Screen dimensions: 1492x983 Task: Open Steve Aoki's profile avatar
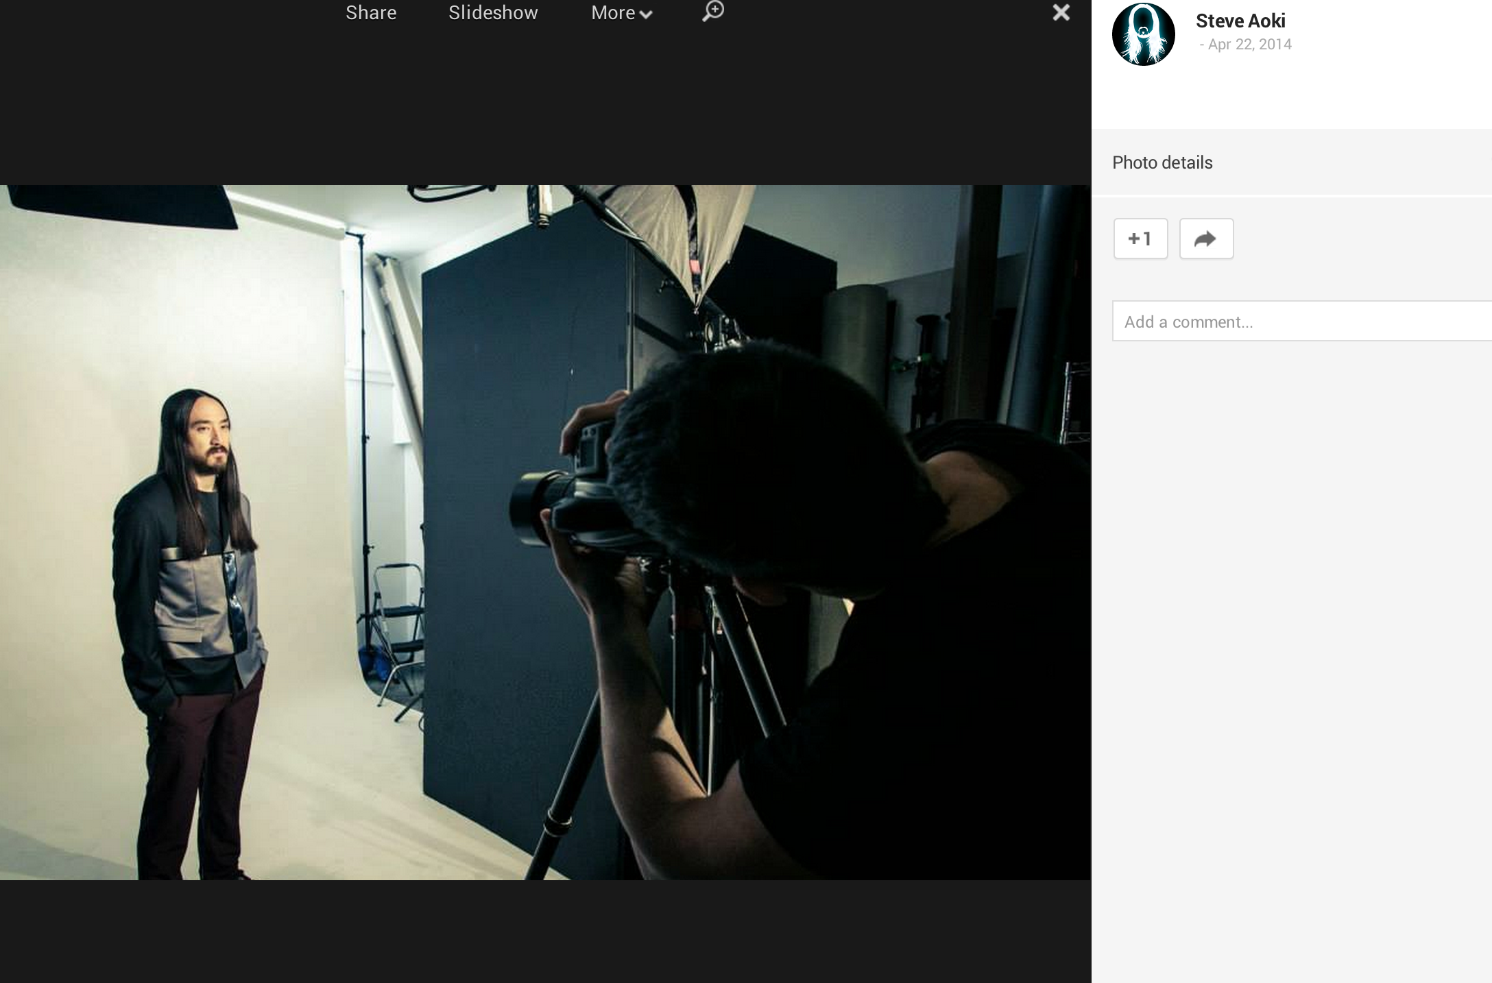[1143, 34]
